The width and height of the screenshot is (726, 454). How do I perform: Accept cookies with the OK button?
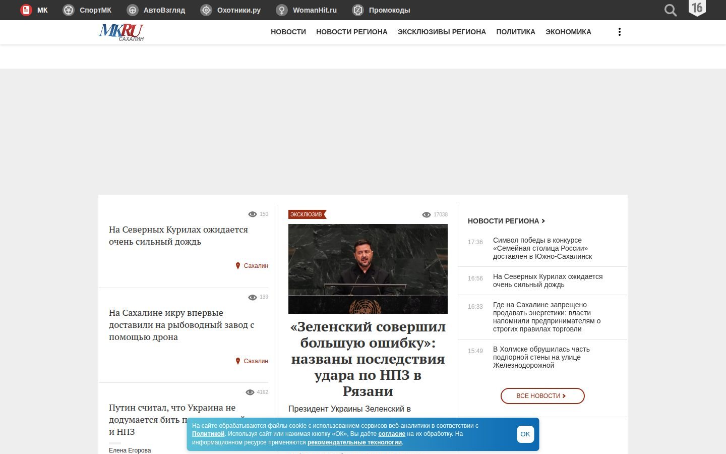click(525, 434)
